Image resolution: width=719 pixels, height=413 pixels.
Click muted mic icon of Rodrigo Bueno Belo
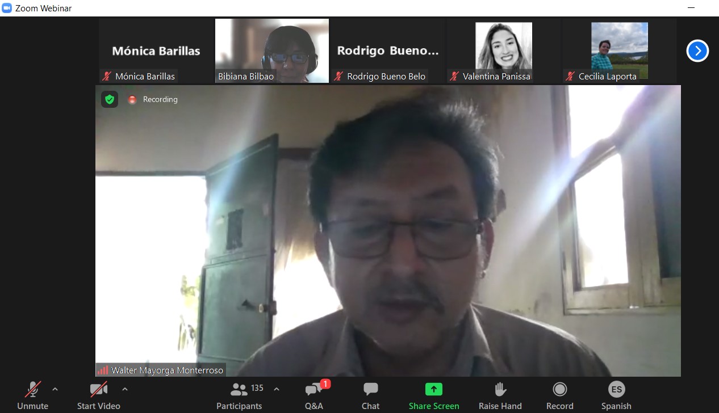pyautogui.click(x=338, y=76)
